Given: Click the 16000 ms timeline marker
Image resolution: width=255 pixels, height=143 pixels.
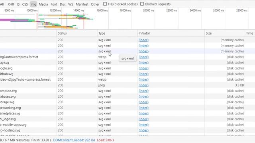Looking at the screenshot, I should point(102,10).
